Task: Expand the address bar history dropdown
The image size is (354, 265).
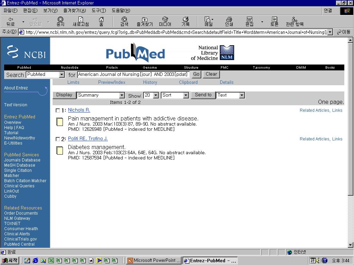Action: (x=330, y=32)
